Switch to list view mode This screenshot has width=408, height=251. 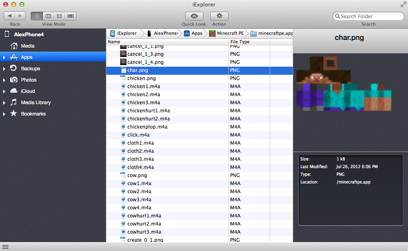click(x=37, y=16)
